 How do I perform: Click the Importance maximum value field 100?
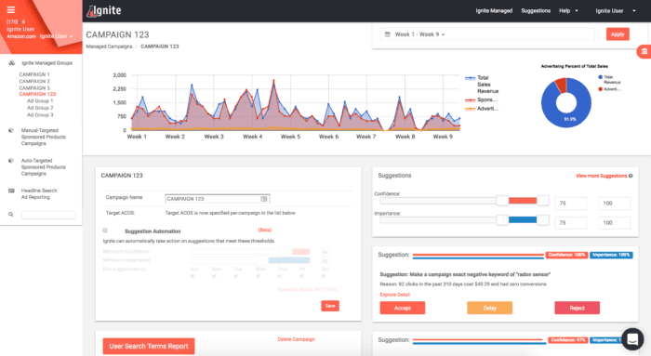point(615,223)
